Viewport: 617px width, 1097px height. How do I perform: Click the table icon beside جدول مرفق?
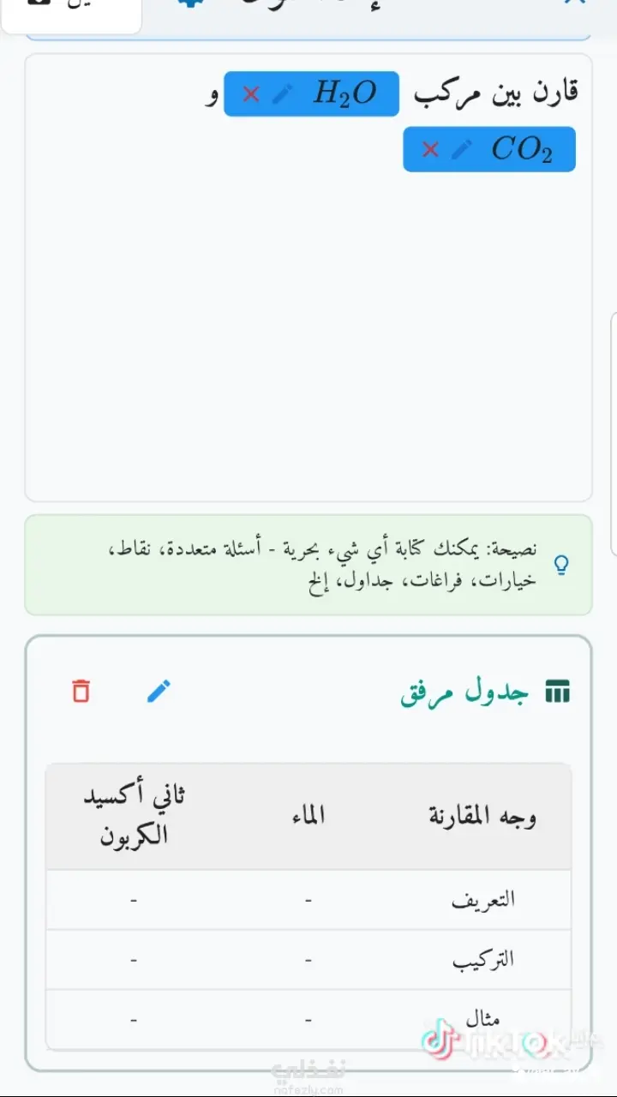click(x=557, y=692)
